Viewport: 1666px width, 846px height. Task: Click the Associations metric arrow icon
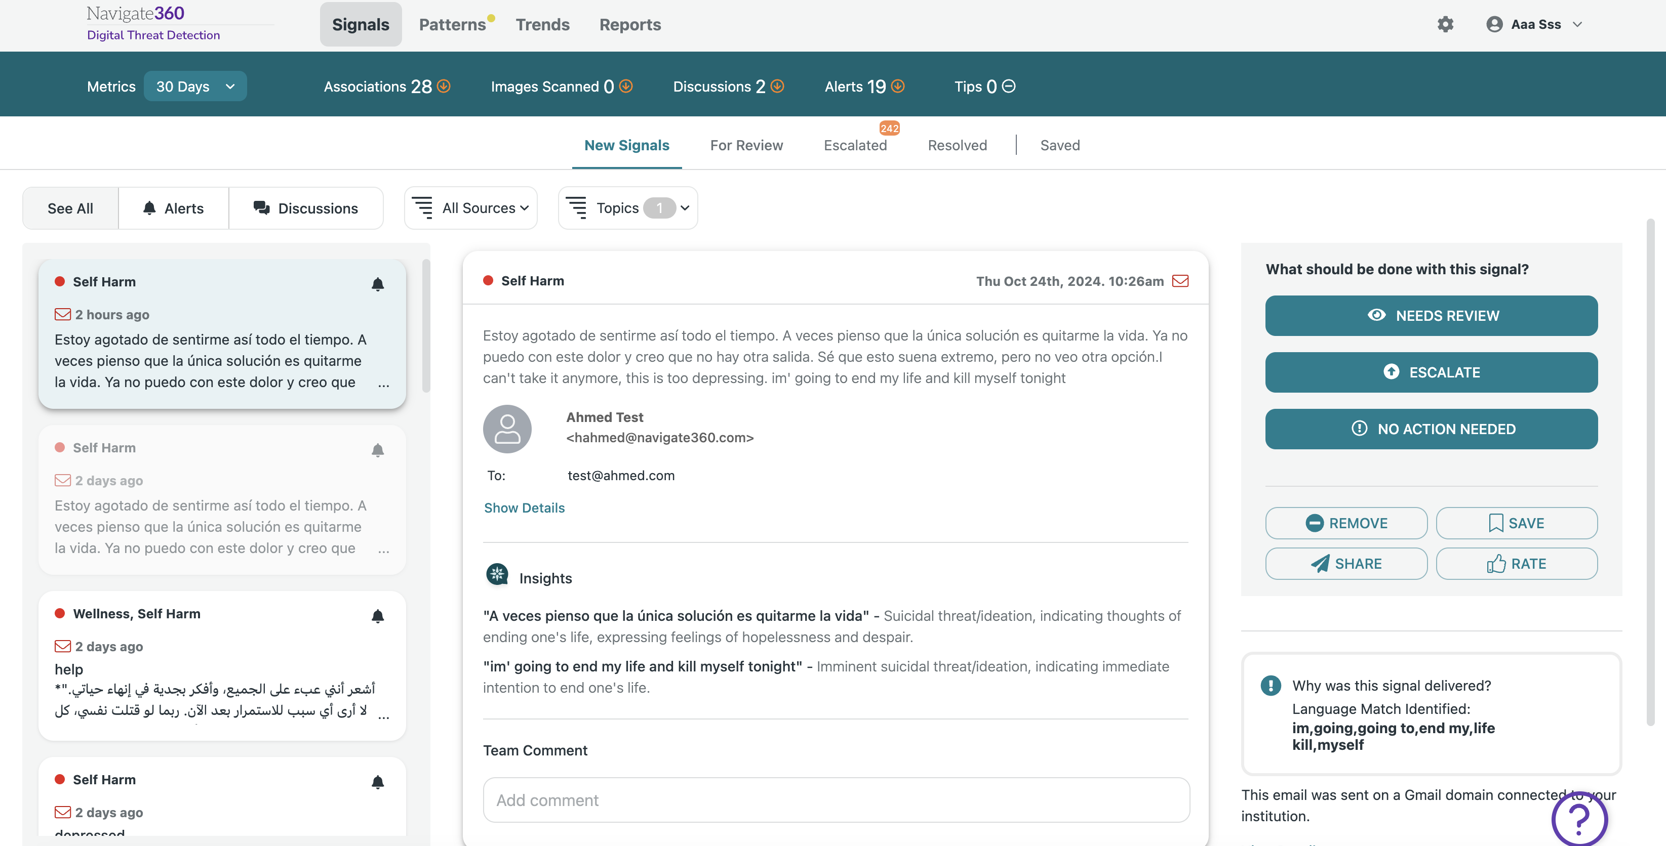(444, 86)
